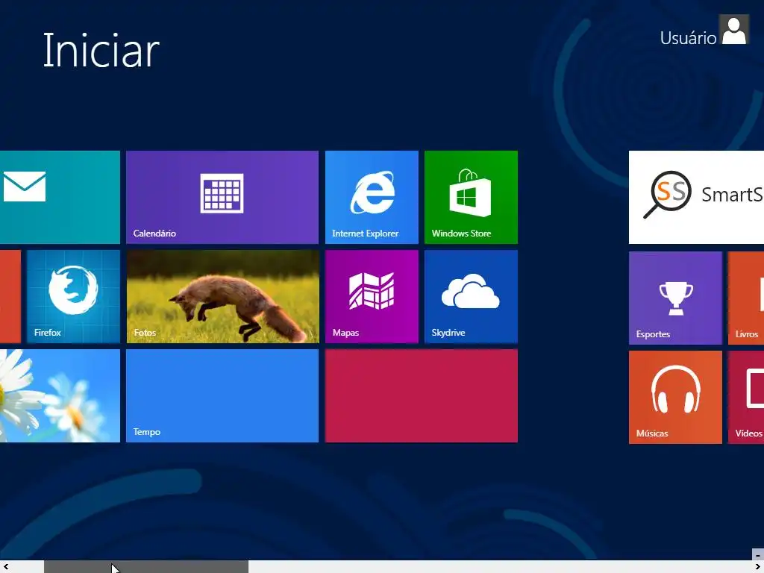Click the horizontal scrollbar thumb

pyautogui.click(x=146, y=567)
